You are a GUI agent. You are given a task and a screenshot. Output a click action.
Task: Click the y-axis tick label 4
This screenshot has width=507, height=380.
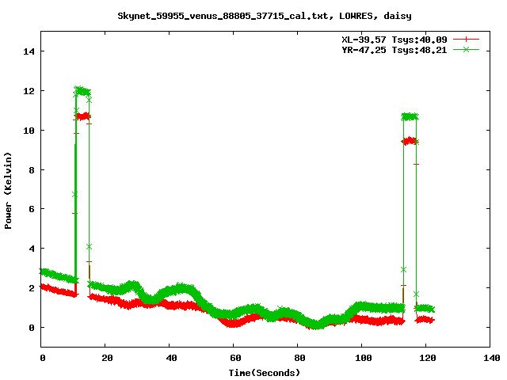click(32, 249)
